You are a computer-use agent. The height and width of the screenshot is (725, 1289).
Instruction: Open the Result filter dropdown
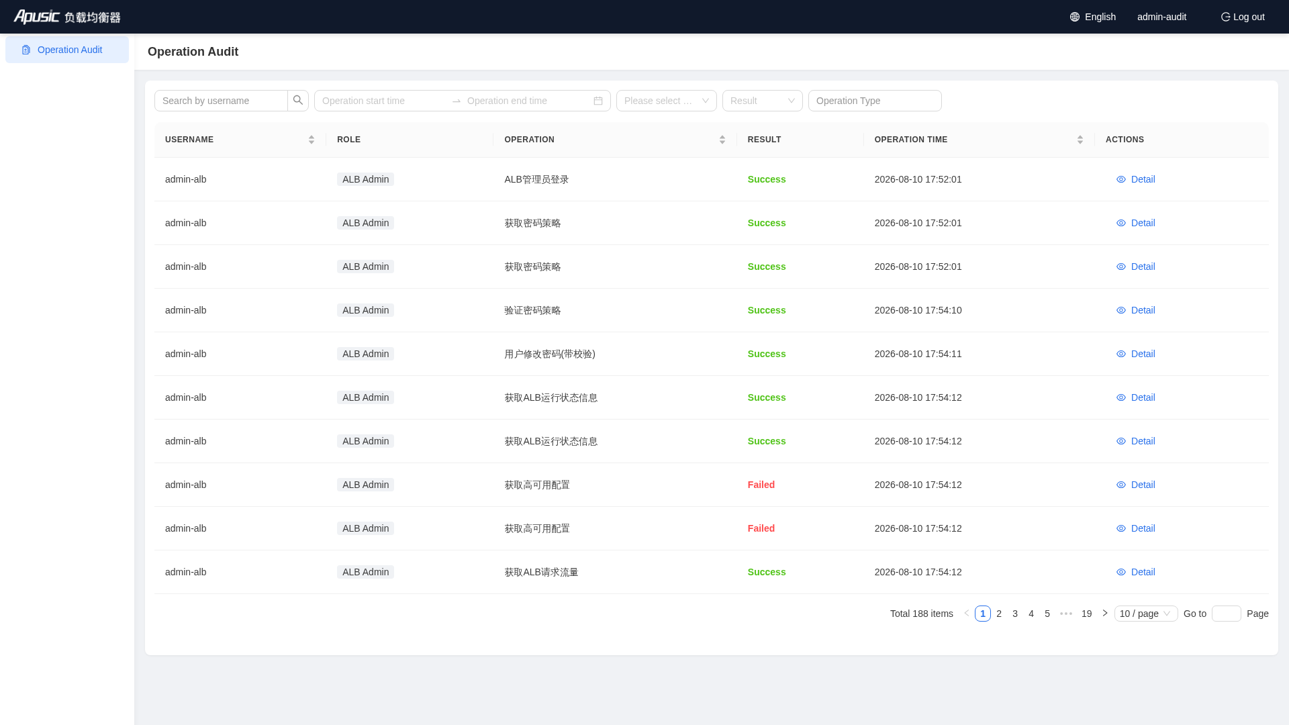pos(763,101)
